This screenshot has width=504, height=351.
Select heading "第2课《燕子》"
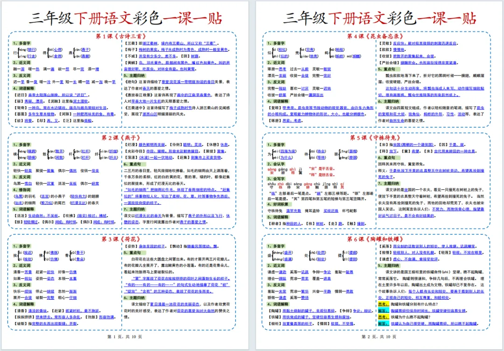(121, 138)
